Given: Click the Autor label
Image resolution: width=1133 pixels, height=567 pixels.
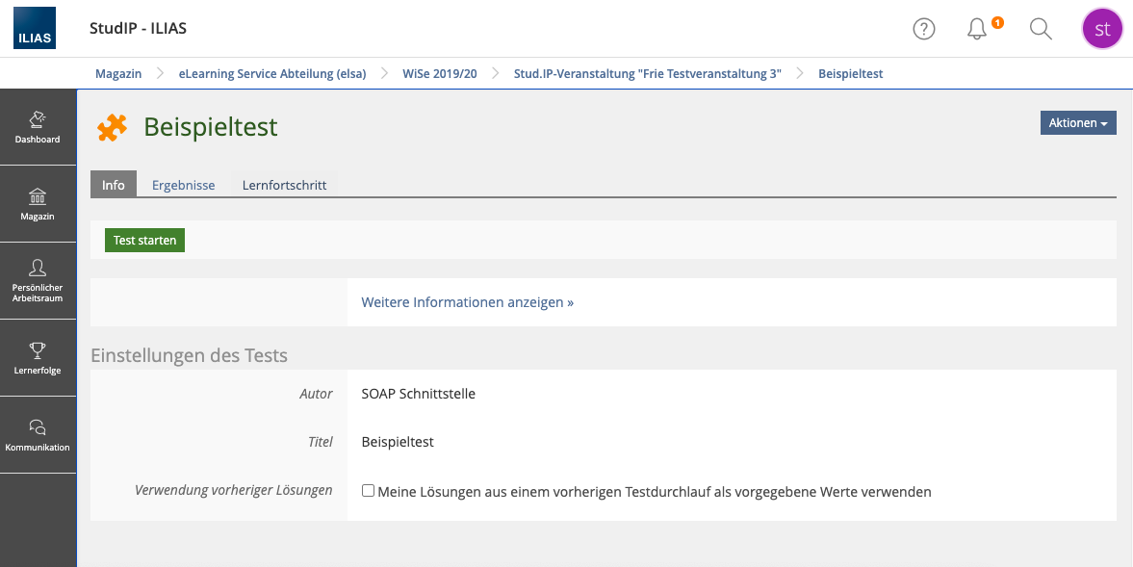Looking at the screenshot, I should [x=316, y=394].
